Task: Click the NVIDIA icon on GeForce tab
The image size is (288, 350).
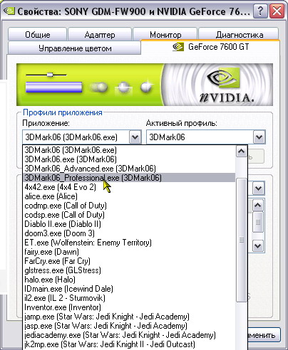Action: point(178,47)
